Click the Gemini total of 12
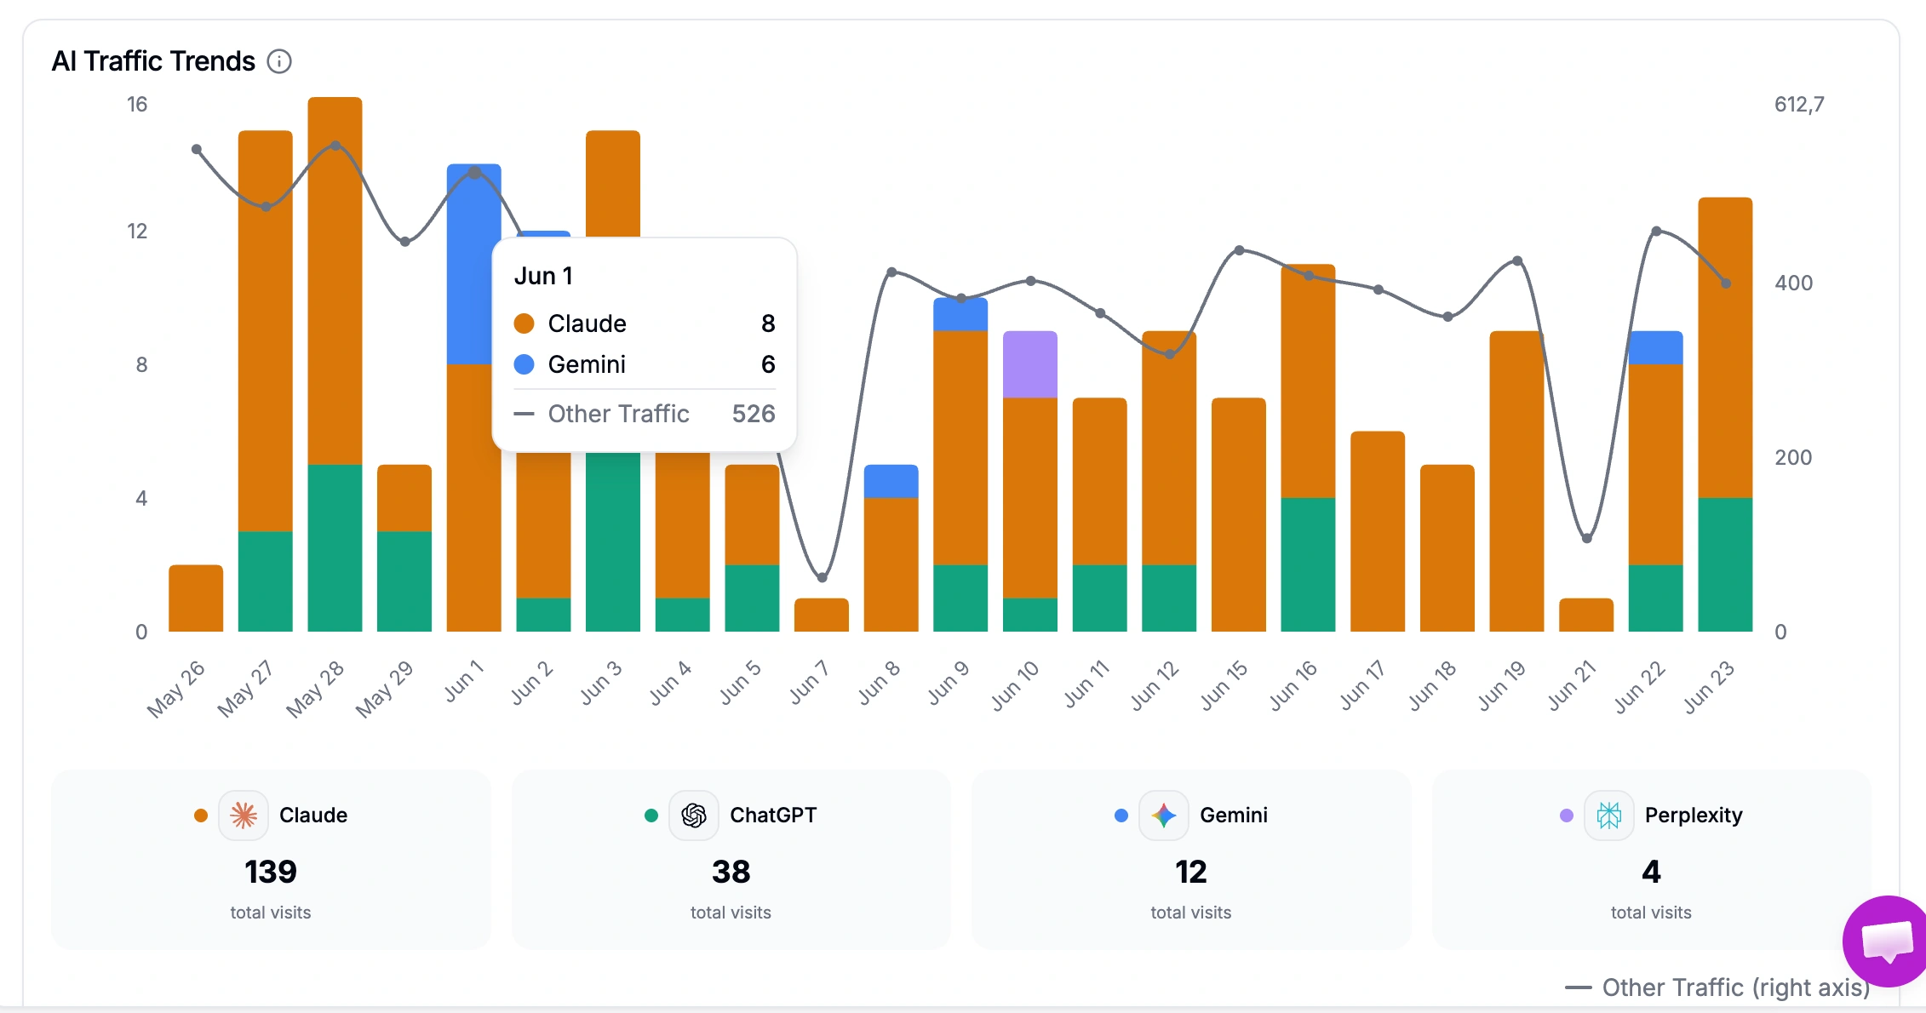 pyautogui.click(x=1191, y=872)
